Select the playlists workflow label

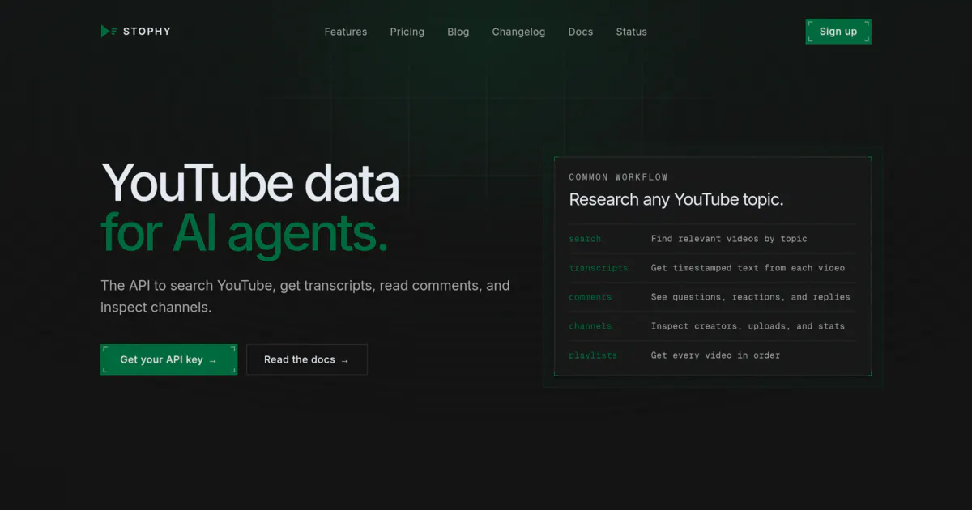coord(593,355)
